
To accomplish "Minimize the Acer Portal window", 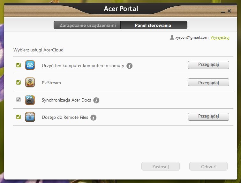I will [x=223, y=12].
